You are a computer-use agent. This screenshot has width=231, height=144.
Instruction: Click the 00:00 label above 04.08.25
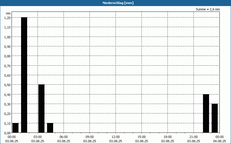(219, 137)
